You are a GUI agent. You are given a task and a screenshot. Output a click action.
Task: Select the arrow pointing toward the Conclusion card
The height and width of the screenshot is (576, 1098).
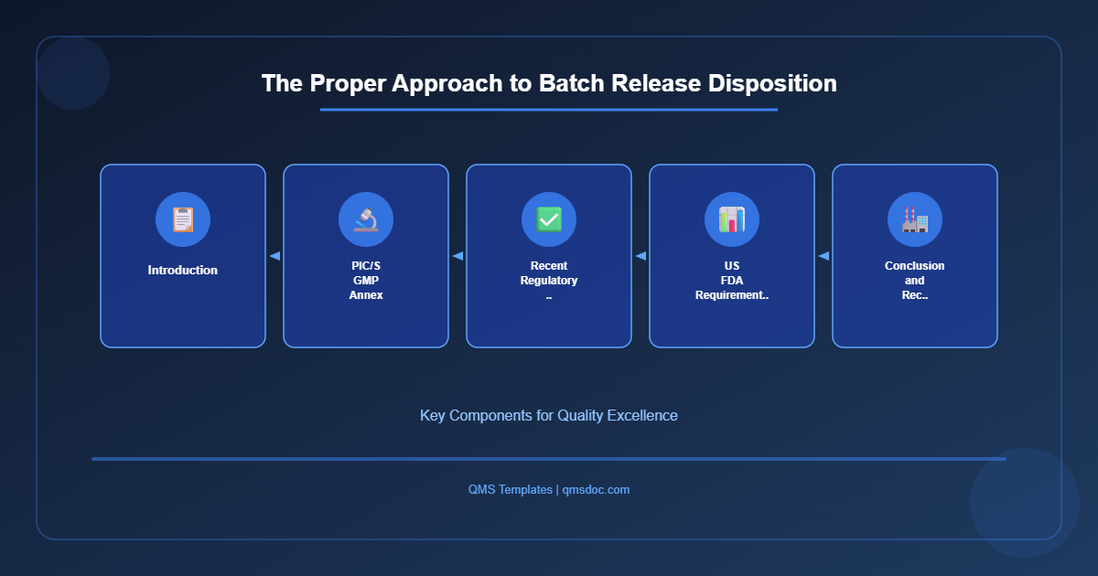click(823, 256)
